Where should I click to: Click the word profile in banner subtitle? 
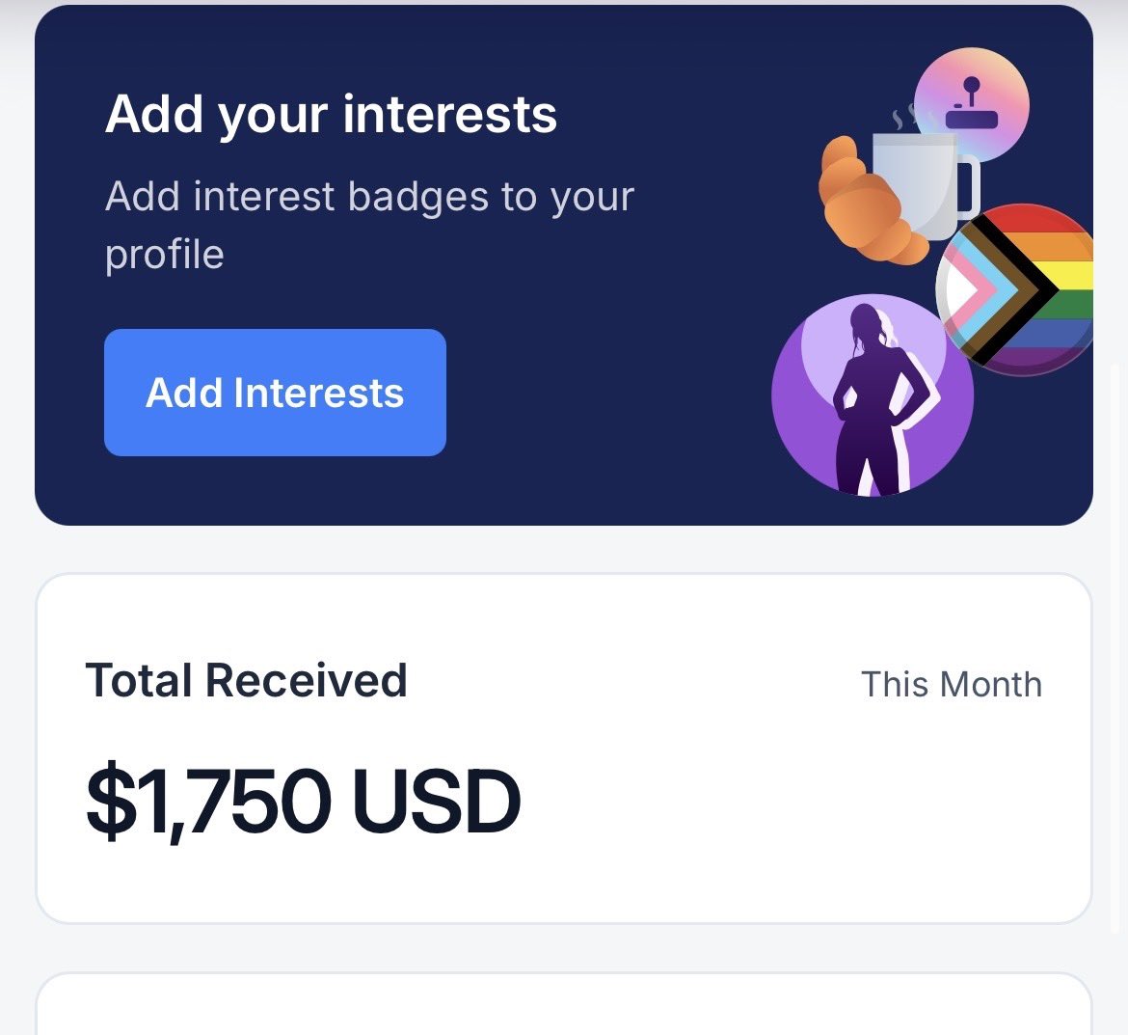click(x=165, y=255)
